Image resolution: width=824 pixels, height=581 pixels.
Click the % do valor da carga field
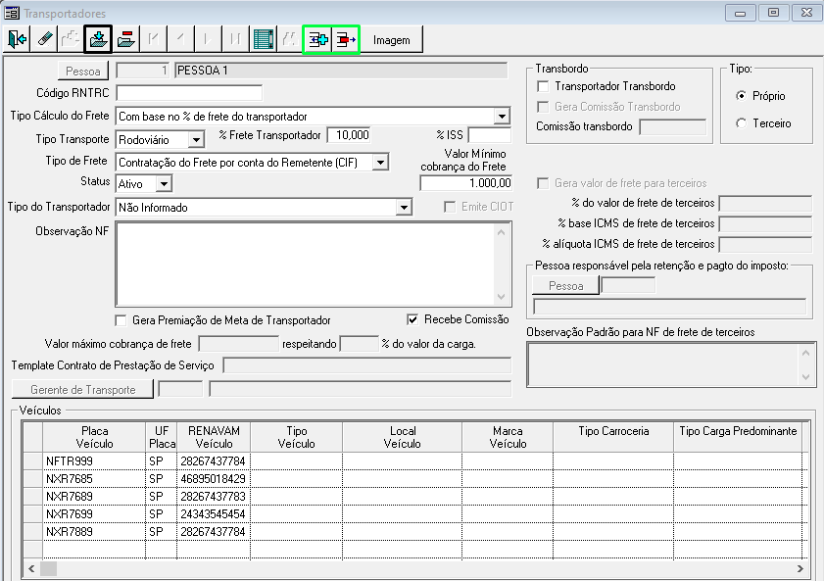click(x=360, y=344)
